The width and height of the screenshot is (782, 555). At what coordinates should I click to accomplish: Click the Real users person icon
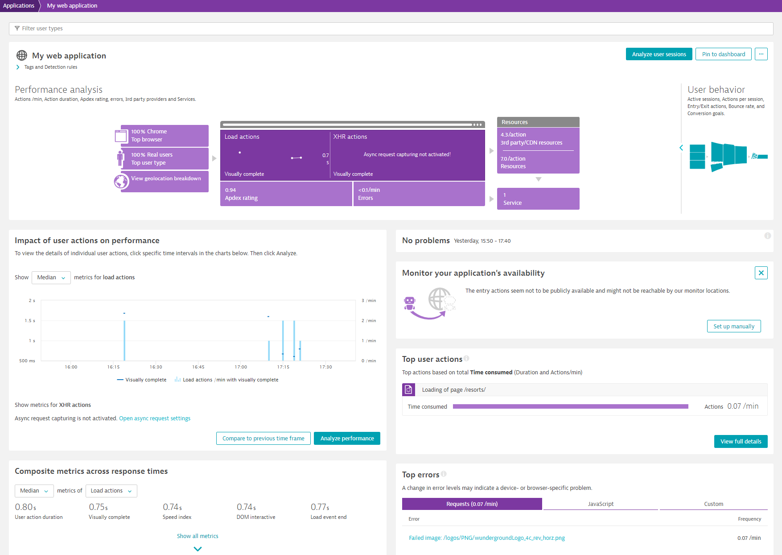120,158
